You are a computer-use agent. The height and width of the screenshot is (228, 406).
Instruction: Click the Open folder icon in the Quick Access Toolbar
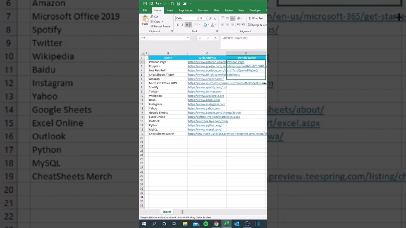point(185,4)
